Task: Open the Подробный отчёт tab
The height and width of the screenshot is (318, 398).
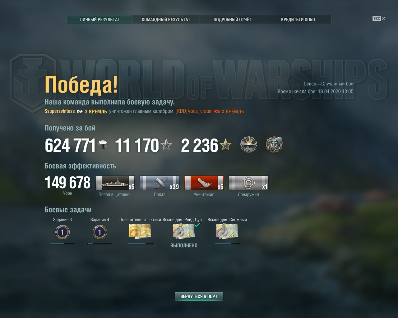Action: [x=232, y=20]
